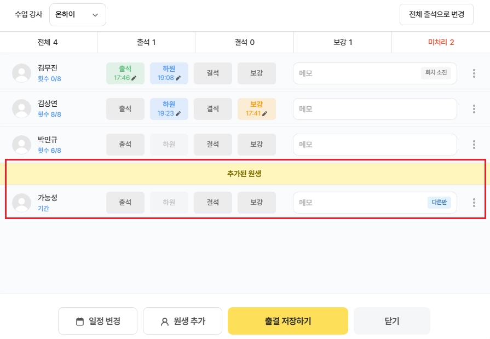Edit 김상연's 19:23 departure time pencil
Screen dimensions: 490x339
178,114
